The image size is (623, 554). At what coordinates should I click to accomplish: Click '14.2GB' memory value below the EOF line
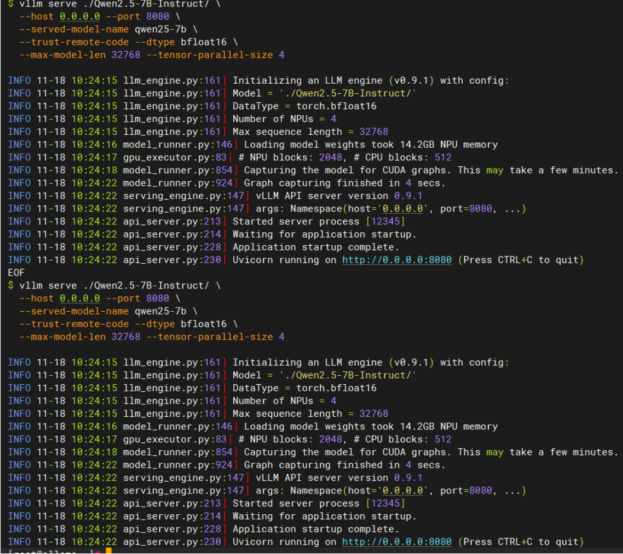pos(417,427)
